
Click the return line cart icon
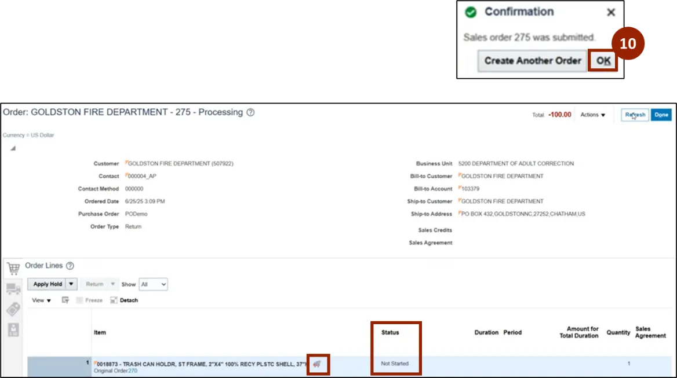click(318, 364)
